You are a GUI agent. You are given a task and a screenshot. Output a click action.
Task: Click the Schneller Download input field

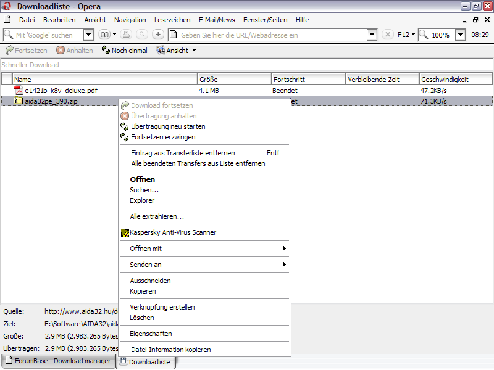[x=246, y=65]
